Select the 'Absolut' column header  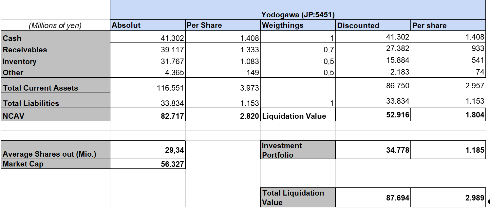click(148, 26)
